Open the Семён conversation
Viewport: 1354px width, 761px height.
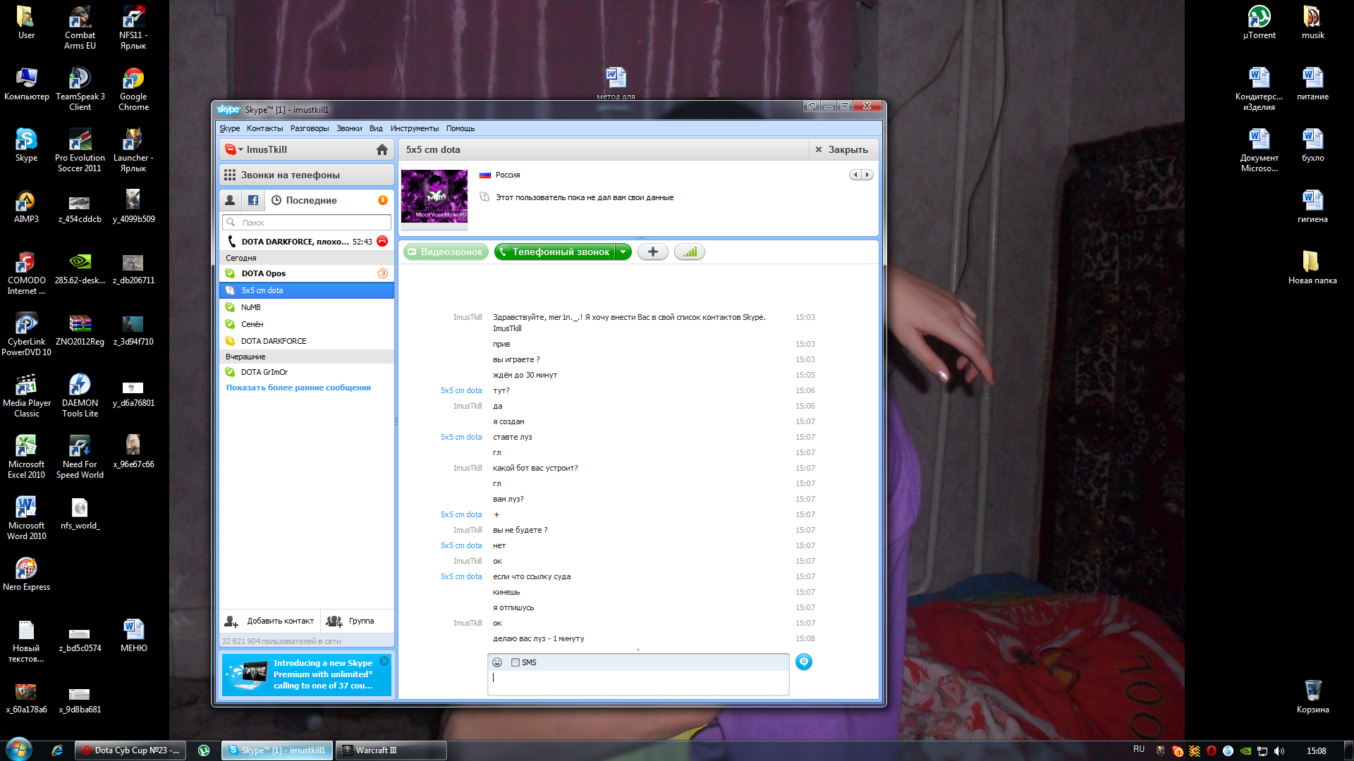tap(306, 324)
